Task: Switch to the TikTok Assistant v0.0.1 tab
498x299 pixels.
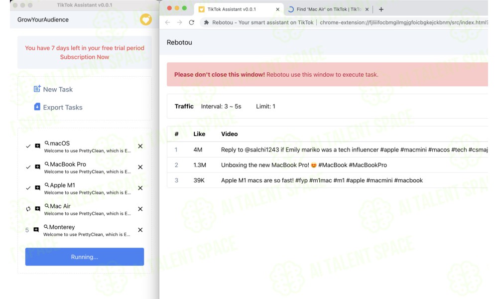Action: point(239,9)
